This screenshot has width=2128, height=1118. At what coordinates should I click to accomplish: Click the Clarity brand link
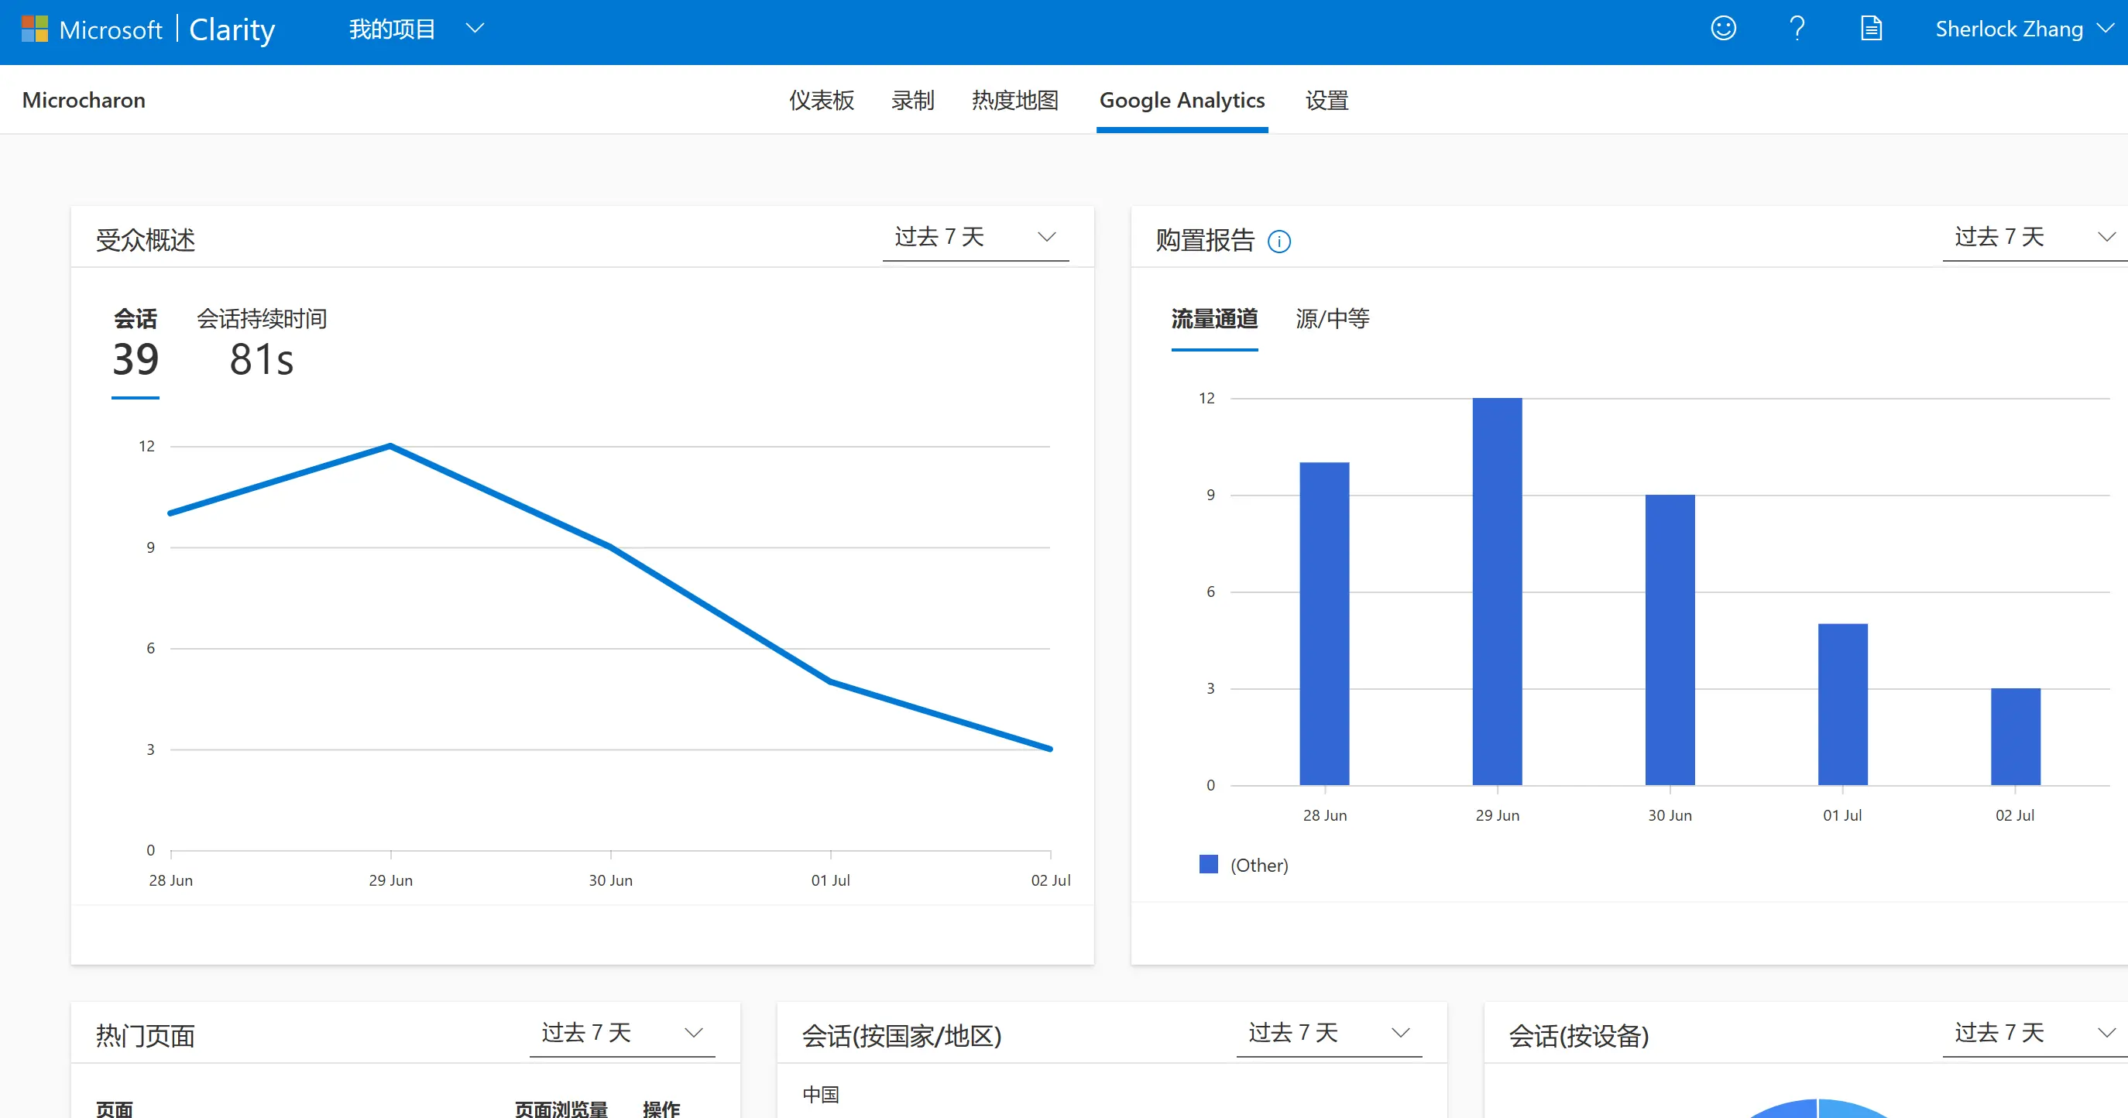pos(232,29)
